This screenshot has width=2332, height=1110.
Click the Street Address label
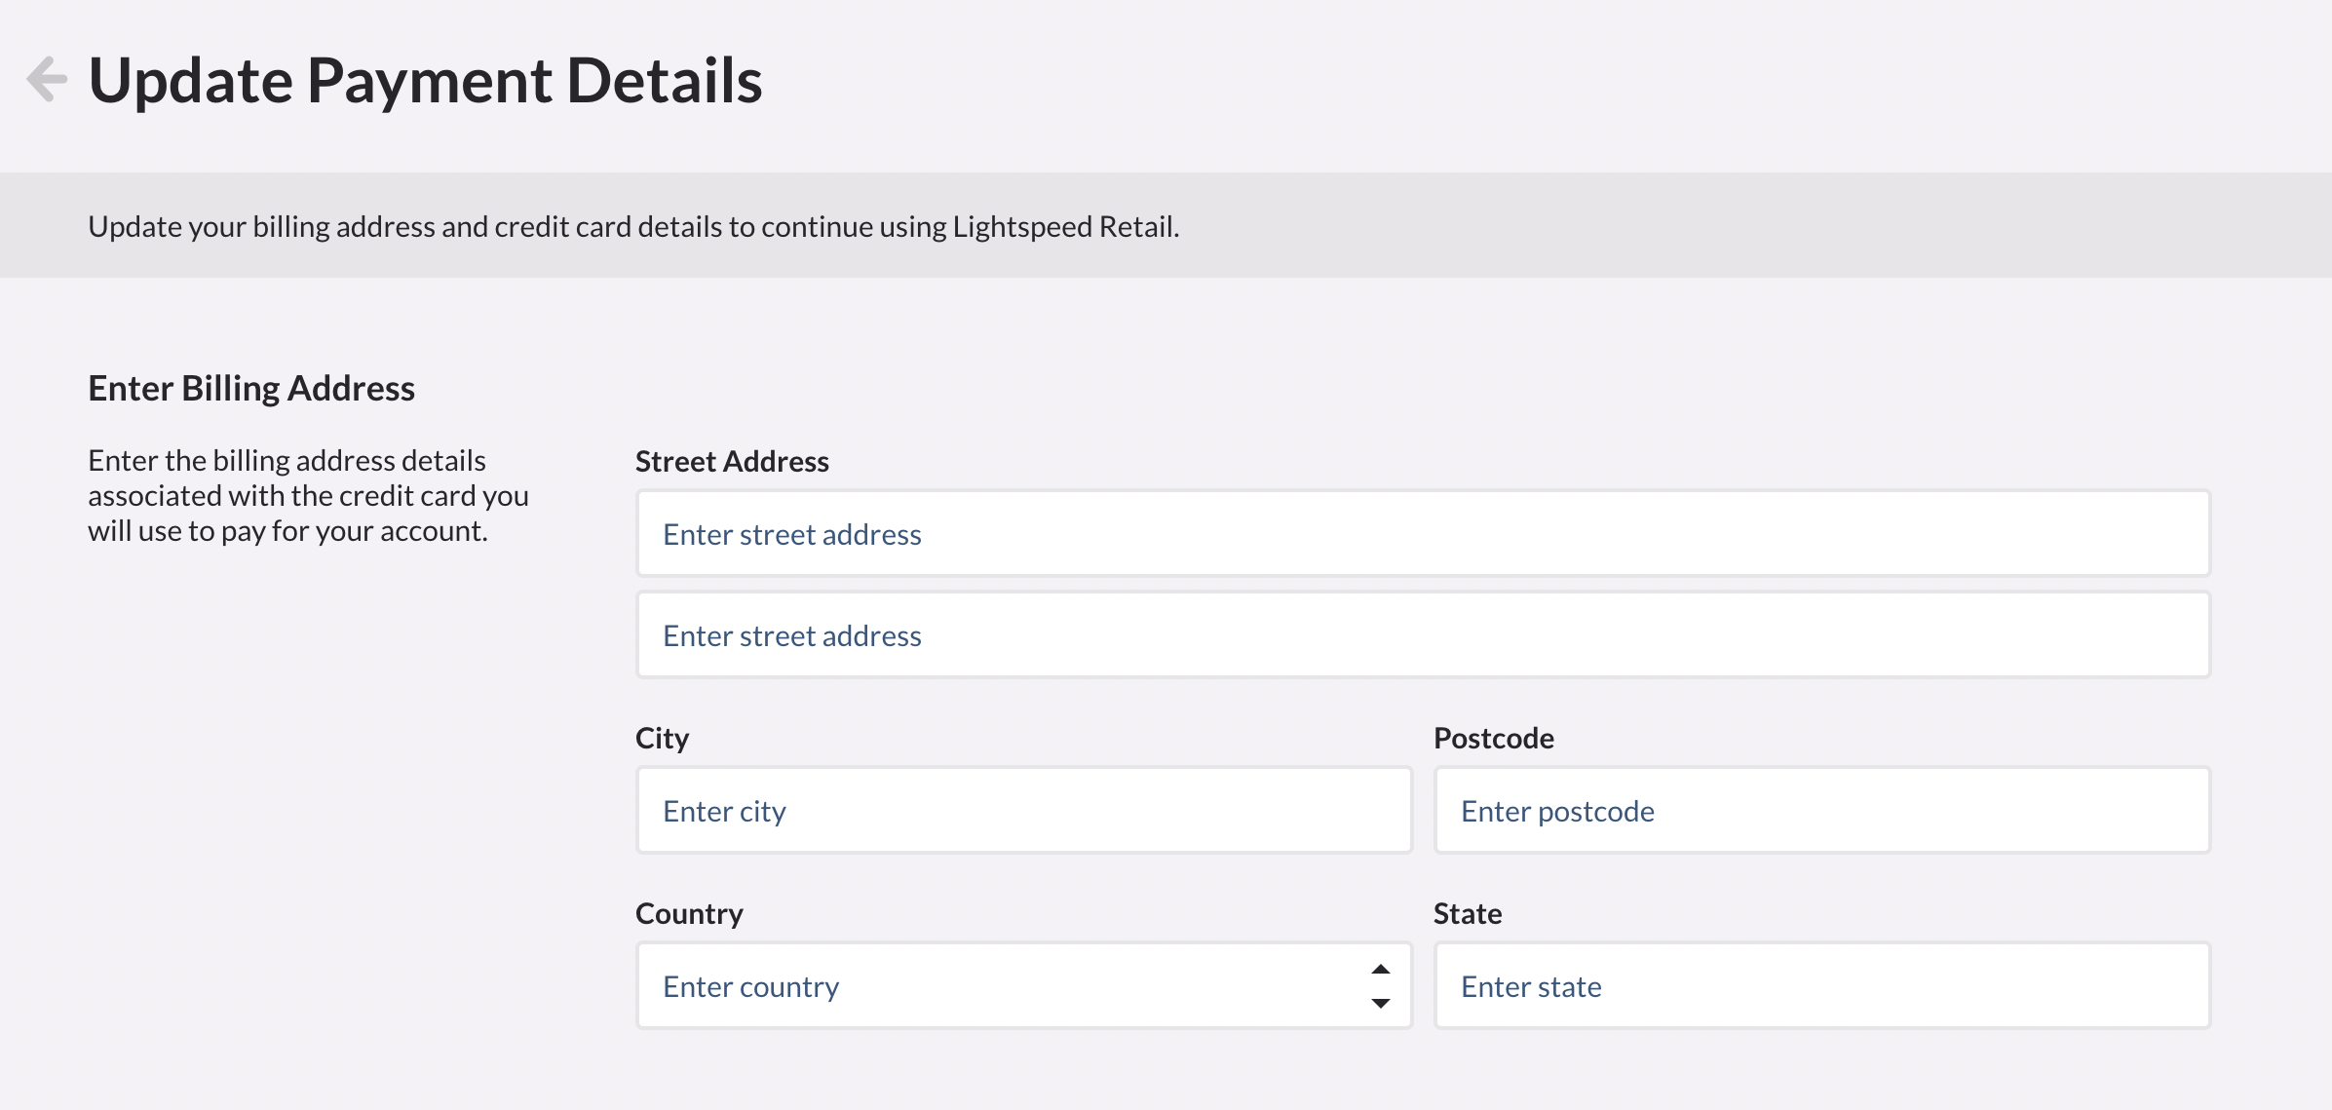click(732, 461)
